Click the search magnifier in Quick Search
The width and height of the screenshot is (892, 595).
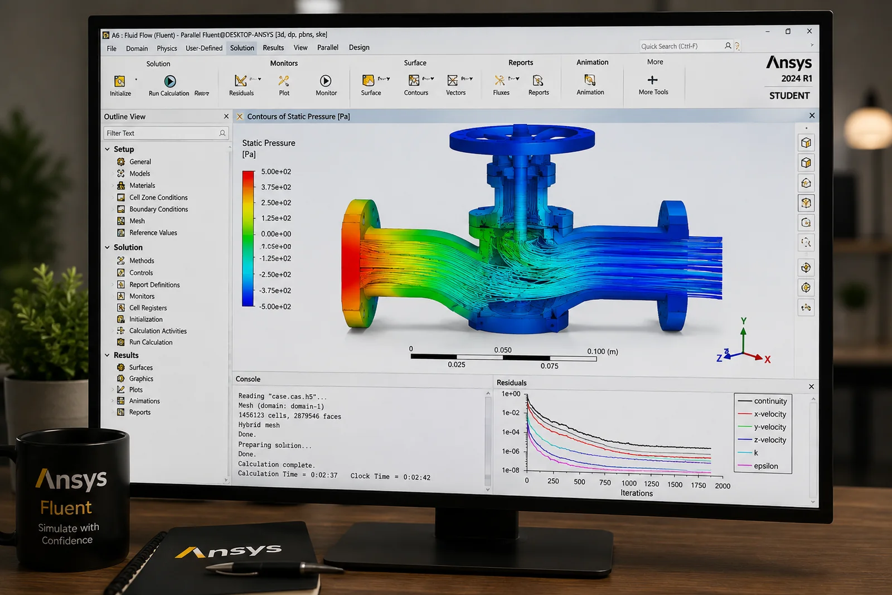(728, 46)
